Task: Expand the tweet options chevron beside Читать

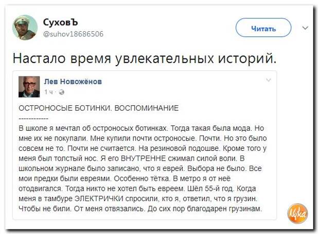Action: pyautogui.click(x=305, y=28)
